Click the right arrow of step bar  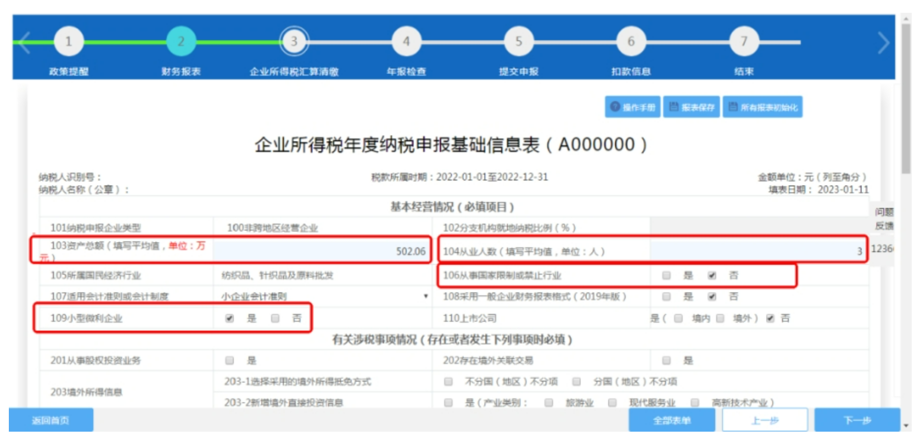(883, 43)
